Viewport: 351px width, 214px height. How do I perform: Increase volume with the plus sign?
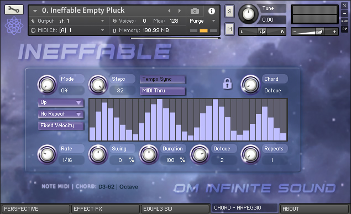coord(334,32)
